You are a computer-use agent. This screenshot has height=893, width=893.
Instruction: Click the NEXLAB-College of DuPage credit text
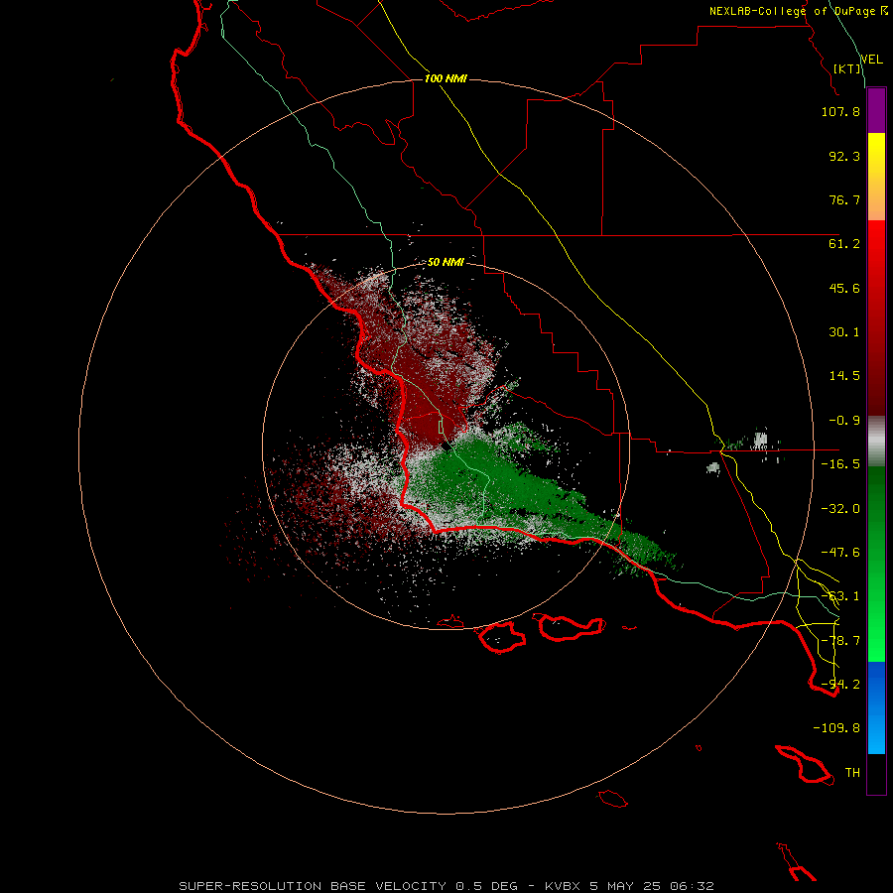click(x=799, y=11)
